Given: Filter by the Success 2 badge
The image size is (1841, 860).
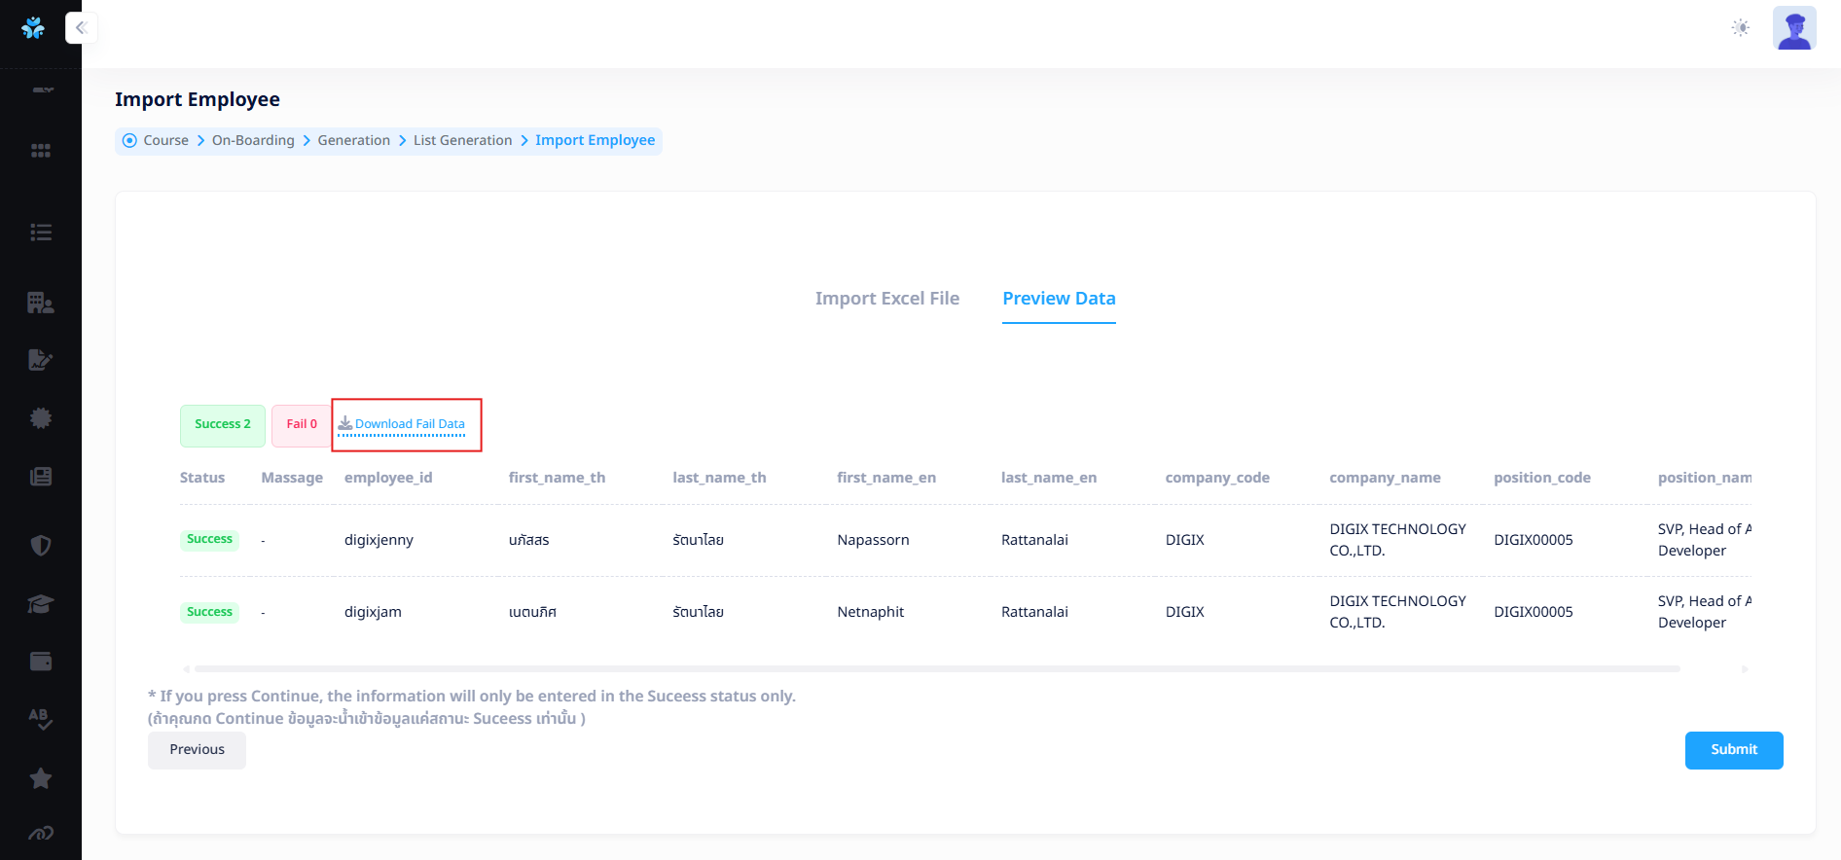Looking at the screenshot, I should click(222, 425).
